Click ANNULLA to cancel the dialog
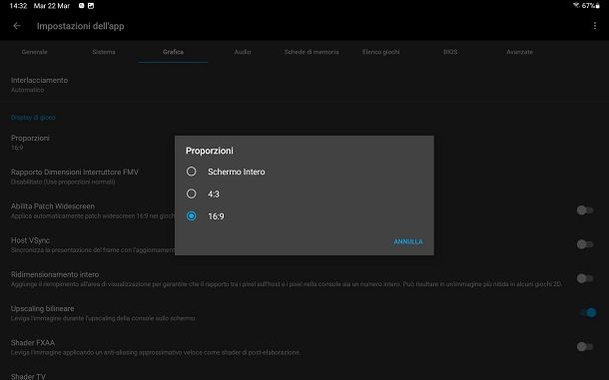This screenshot has height=380, width=609. pos(408,241)
